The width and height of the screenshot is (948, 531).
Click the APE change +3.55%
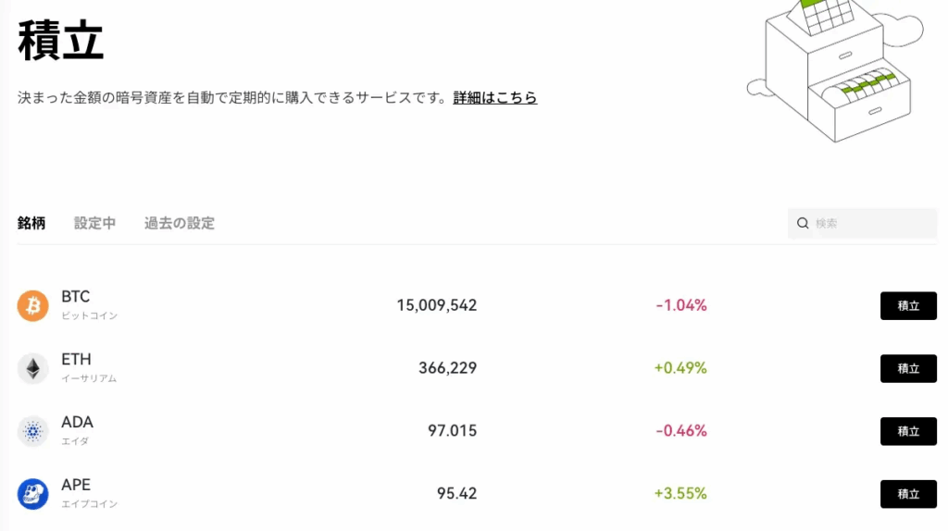click(x=680, y=494)
